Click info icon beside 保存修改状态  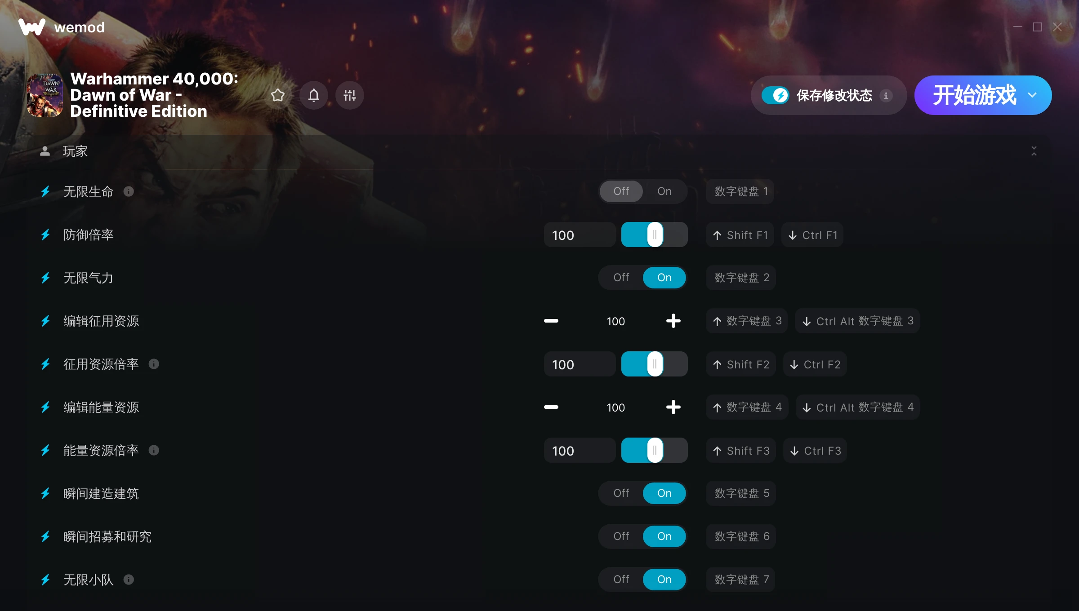(x=886, y=95)
